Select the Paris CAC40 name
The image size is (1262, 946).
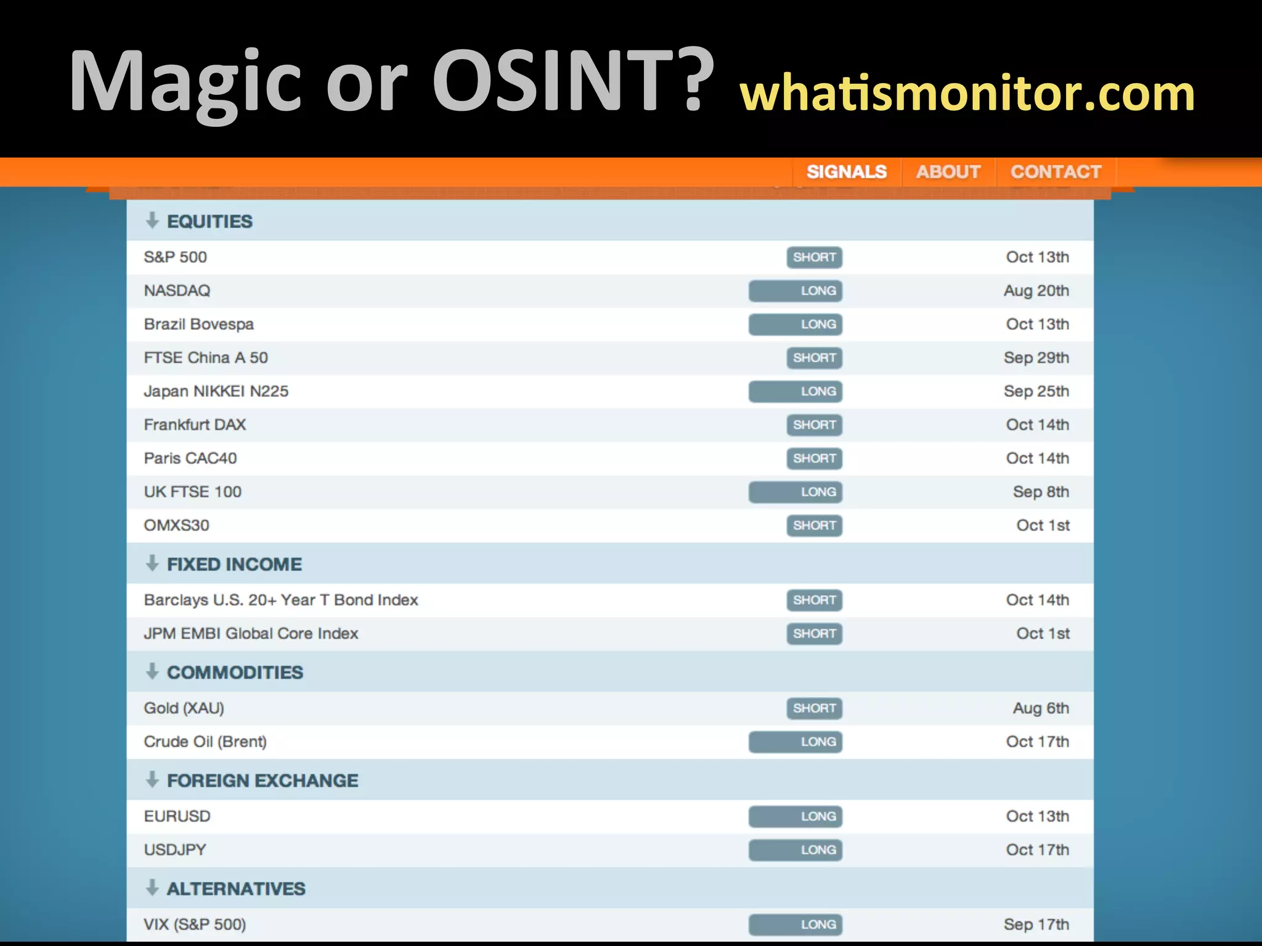coord(190,459)
